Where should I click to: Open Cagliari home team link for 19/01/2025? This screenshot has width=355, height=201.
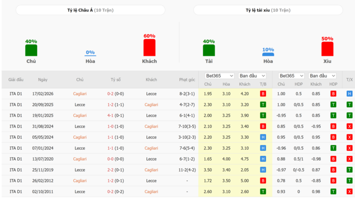tap(80, 115)
